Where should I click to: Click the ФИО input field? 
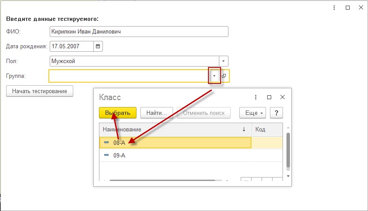click(x=139, y=32)
